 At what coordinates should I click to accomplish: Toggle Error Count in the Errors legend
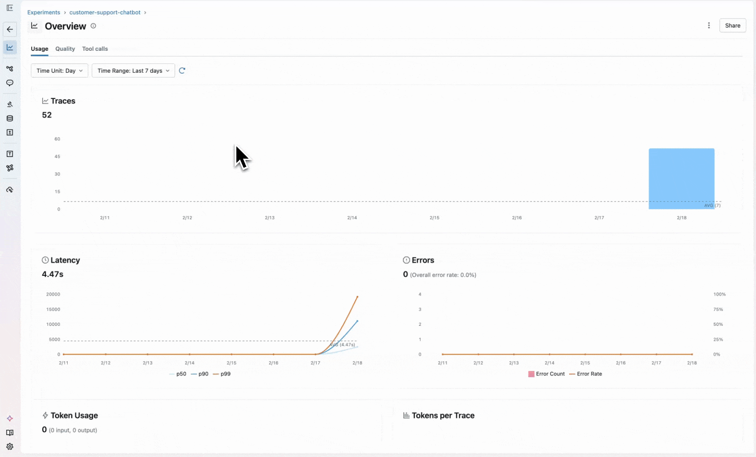pyautogui.click(x=546, y=374)
